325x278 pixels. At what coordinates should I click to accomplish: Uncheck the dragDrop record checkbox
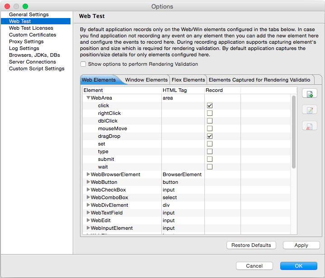(x=210, y=136)
